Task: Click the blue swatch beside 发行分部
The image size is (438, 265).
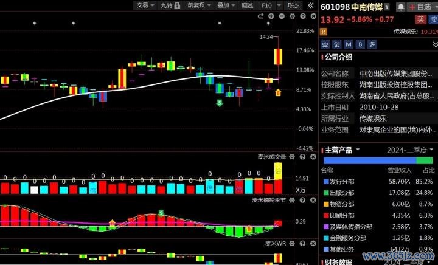Action: click(326, 182)
